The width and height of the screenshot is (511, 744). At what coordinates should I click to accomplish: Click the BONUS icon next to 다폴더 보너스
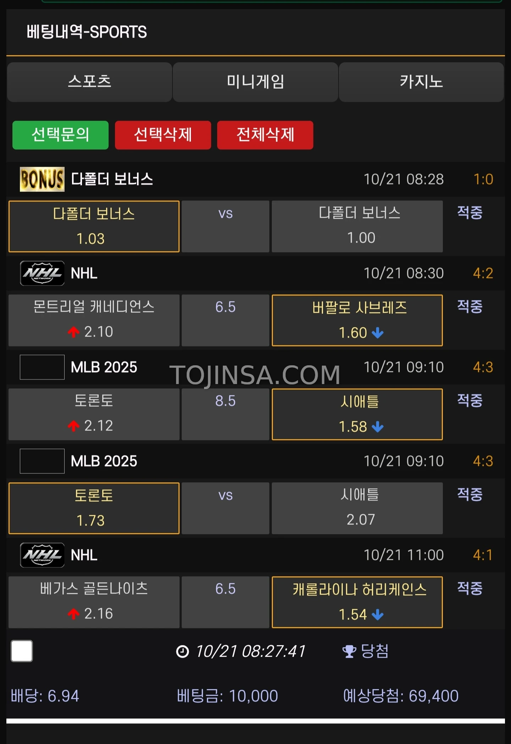tap(42, 179)
